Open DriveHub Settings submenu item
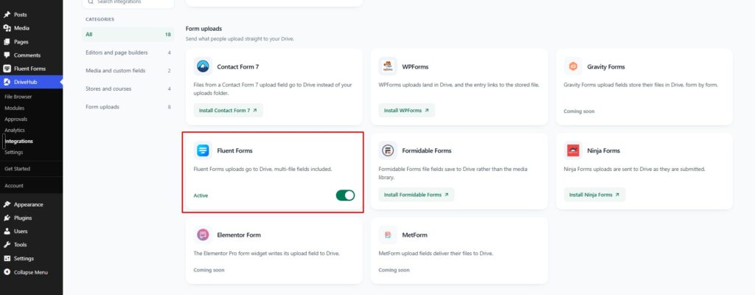The image size is (755, 295). 13,153
